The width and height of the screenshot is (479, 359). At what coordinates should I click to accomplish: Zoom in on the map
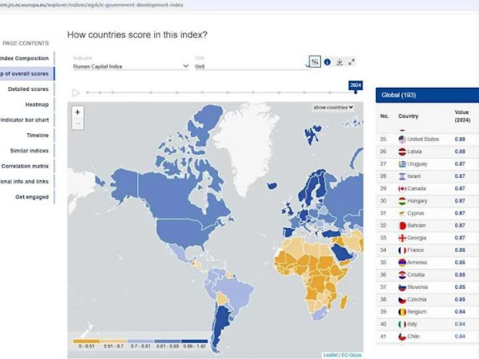tap(77, 112)
